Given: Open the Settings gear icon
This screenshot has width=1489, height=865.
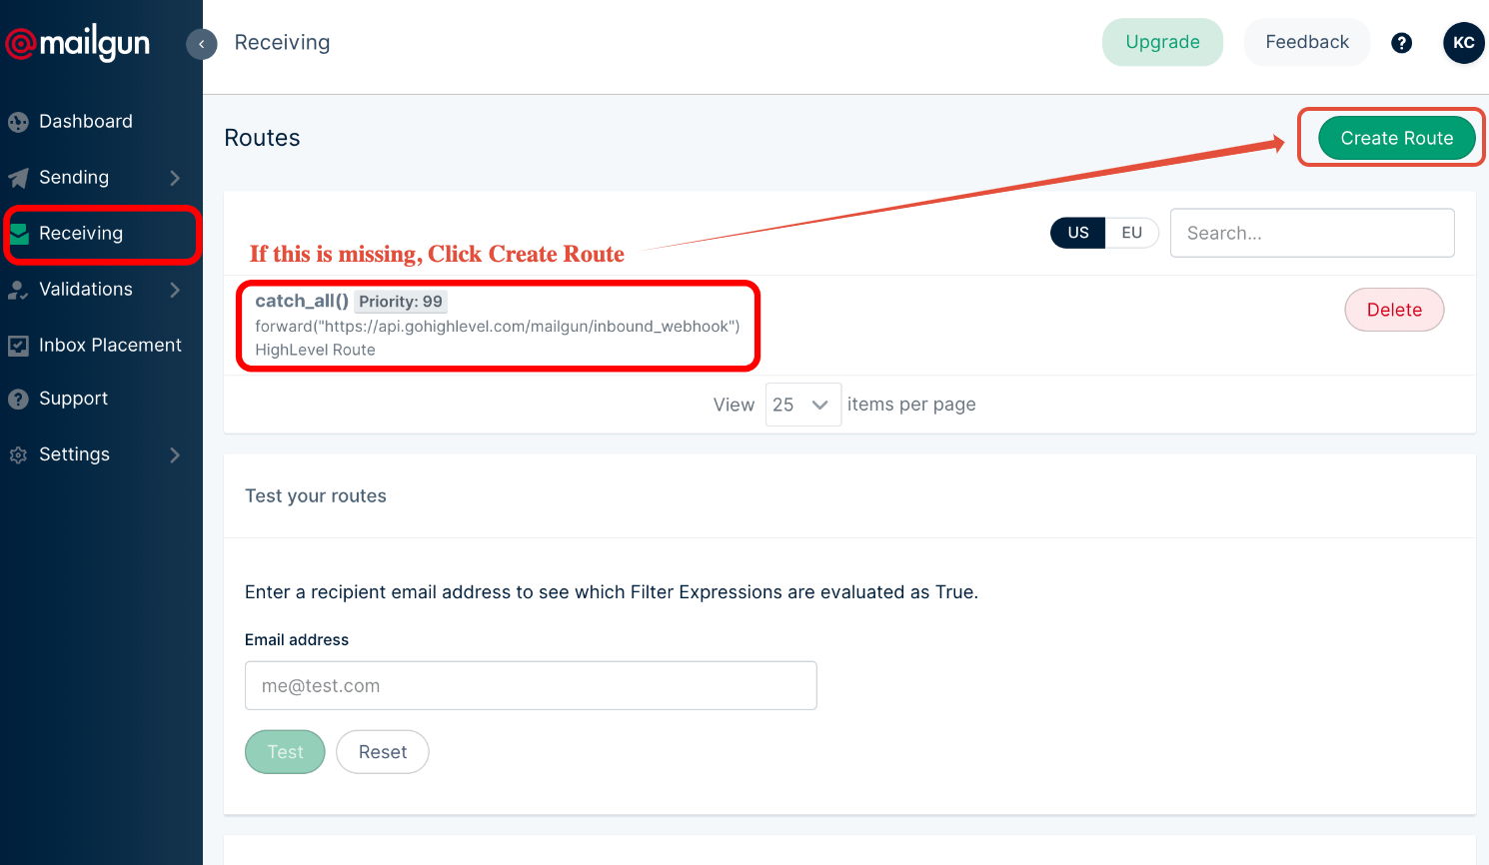Looking at the screenshot, I should click(x=19, y=453).
